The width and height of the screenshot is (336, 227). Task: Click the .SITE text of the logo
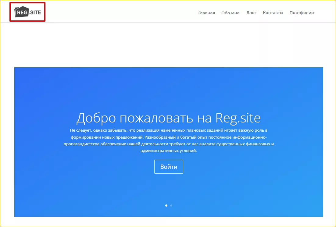[x=35, y=12]
